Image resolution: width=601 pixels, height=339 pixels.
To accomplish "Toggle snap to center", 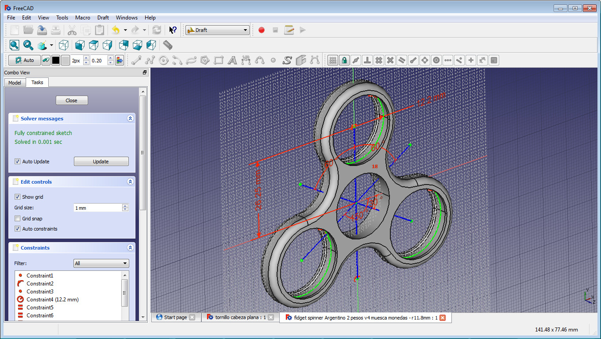I will coord(436,60).
